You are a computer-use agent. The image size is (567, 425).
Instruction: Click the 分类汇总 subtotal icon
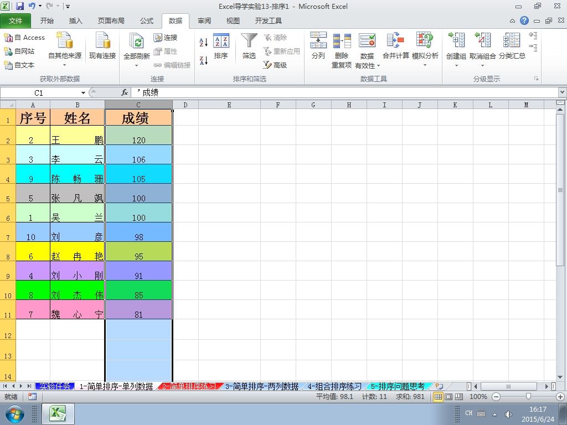pyautogui.click(x=512, y=40)
